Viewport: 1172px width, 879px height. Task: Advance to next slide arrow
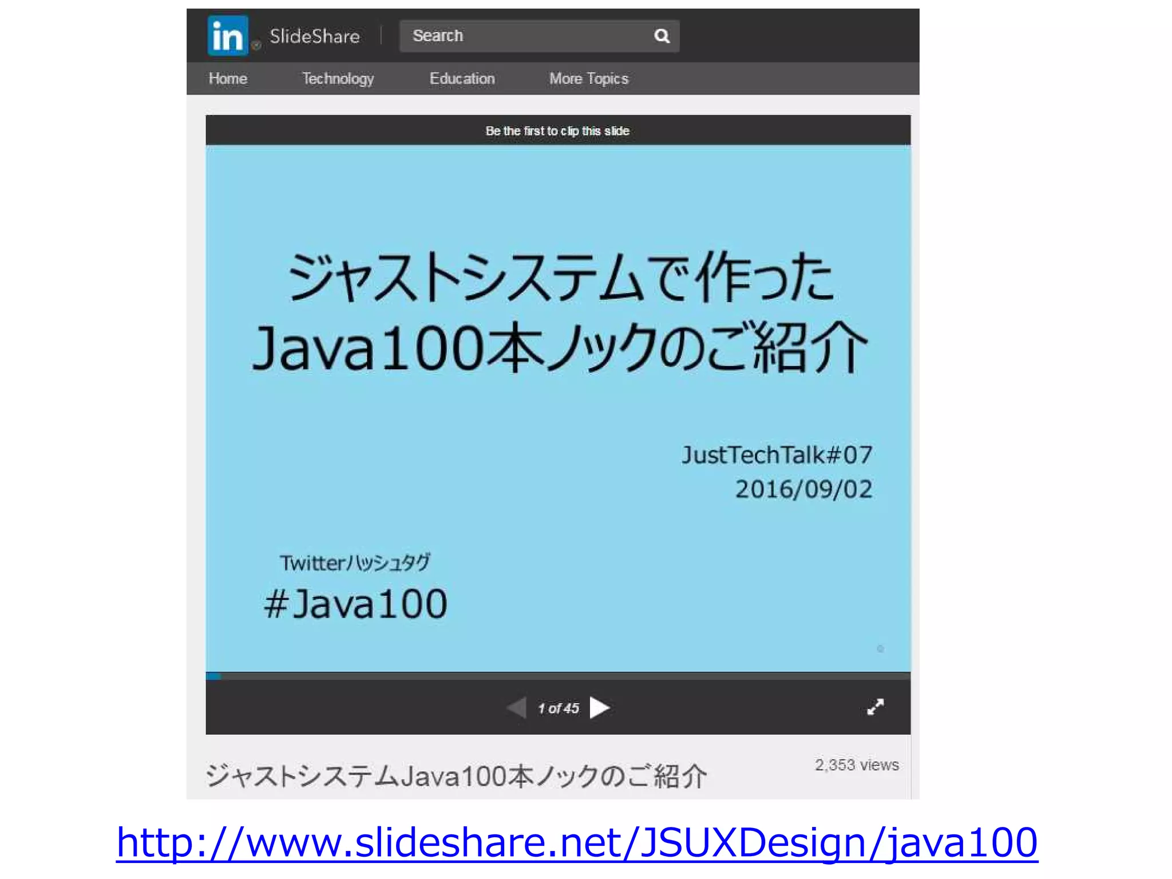click(x=599, y=708)
